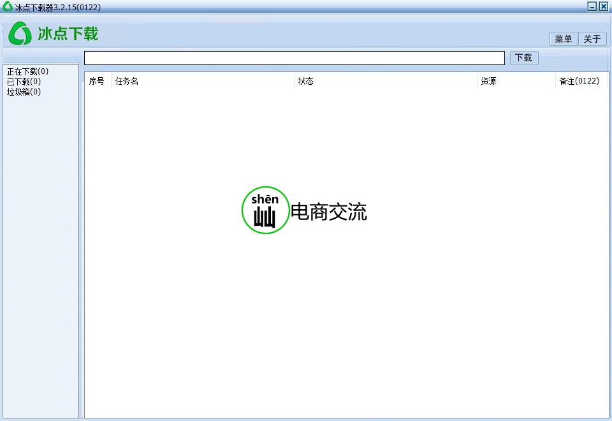Close the 冰点下载器 window
This screenshot has height=421, width=612.
pos(604,6)
